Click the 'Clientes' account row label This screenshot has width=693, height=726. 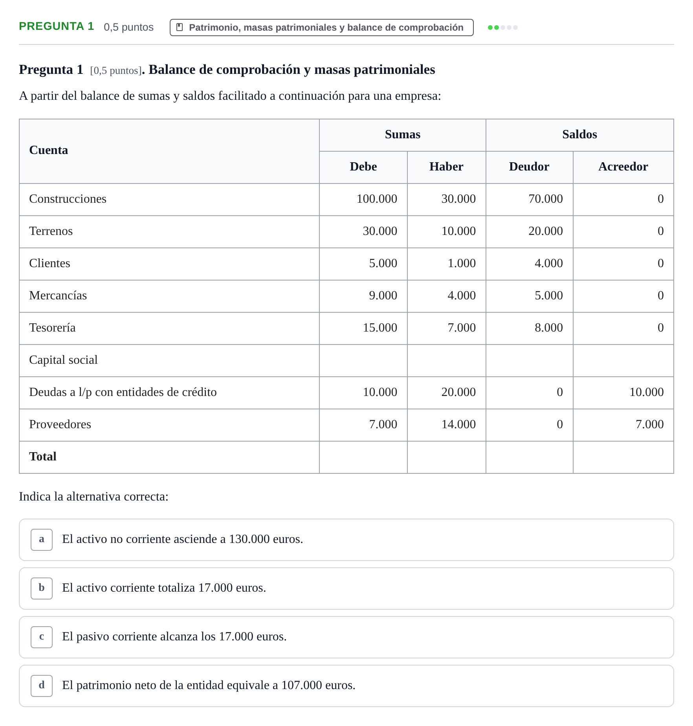(x=50, y=263)
